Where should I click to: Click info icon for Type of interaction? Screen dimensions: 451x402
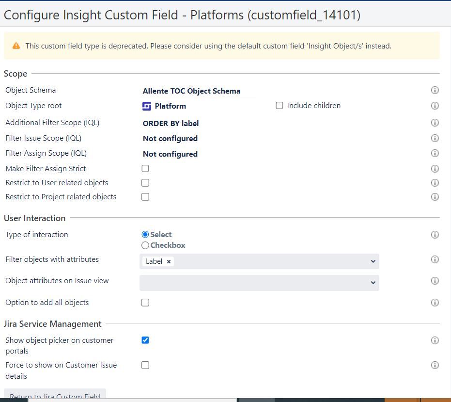(435, 235)
